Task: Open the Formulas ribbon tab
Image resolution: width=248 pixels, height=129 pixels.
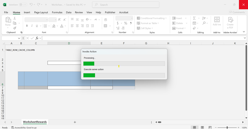Action: tap(57, 12)
